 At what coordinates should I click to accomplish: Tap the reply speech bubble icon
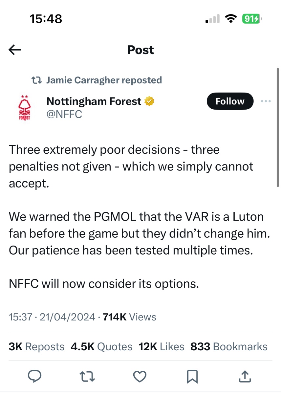[34, 376]
